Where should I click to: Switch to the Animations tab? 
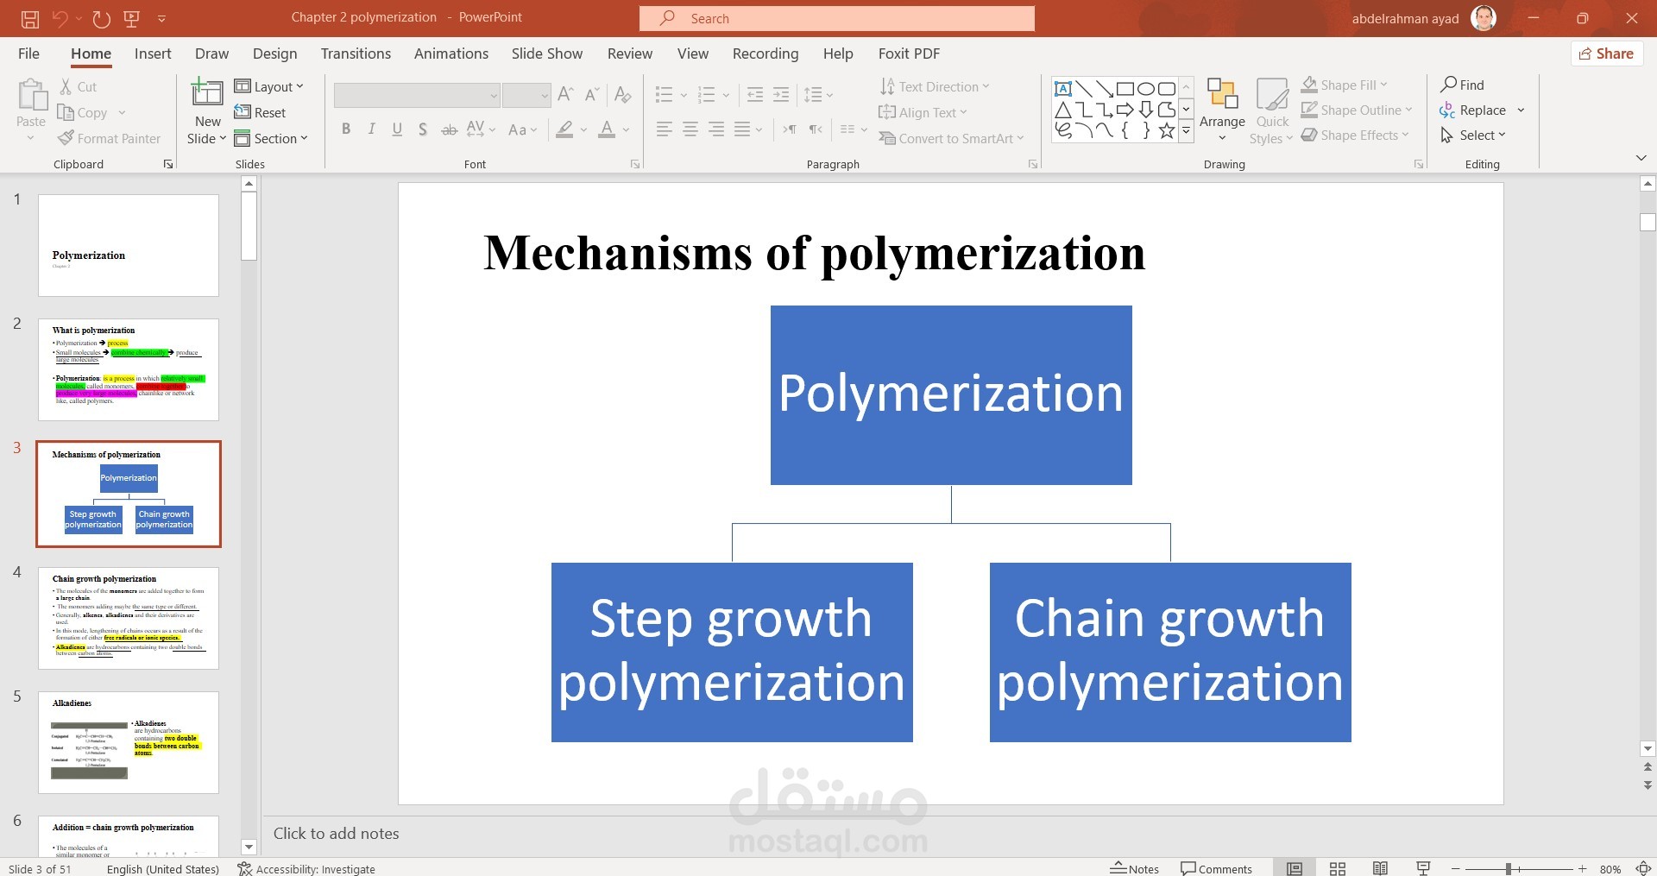pyautogui.click(x=450, y=54)
